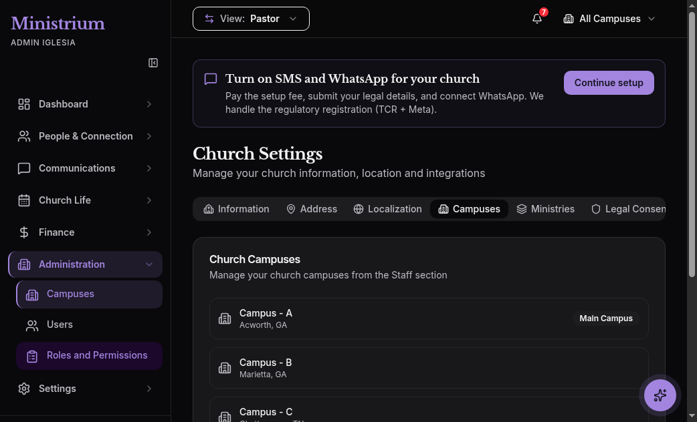The image size is (697, 422).
Task: Click the Church Life calendar icon
Action: click(x=24, y=200)
